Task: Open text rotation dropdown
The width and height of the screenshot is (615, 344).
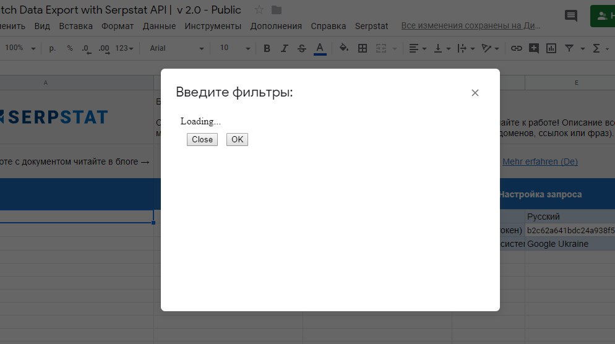Action: 490,48
